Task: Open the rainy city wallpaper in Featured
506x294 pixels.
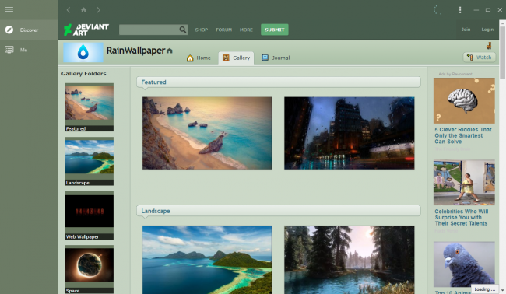Action: [350, 133]
